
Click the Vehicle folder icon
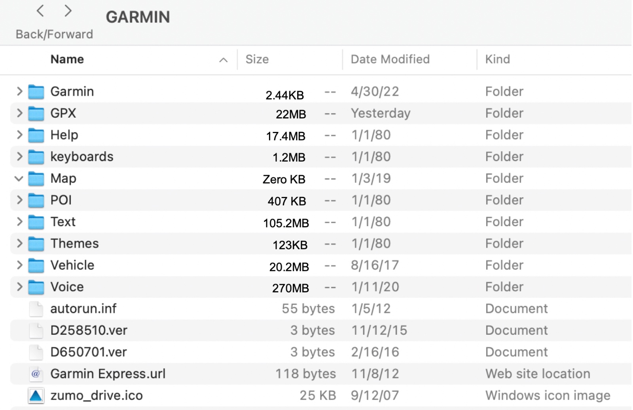36,266
